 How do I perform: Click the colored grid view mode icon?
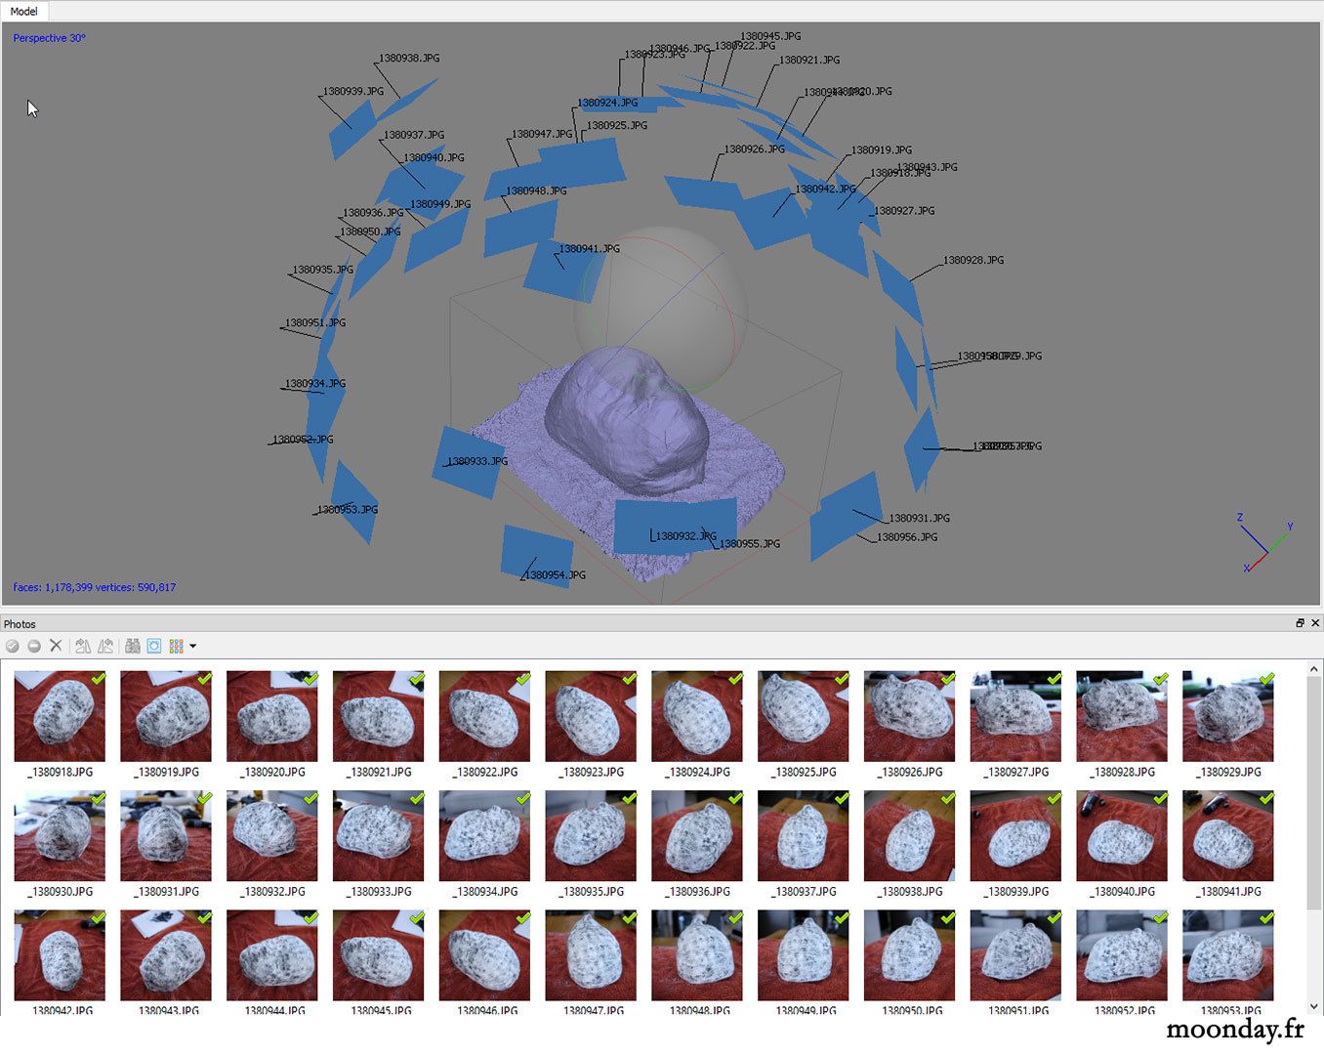(177, 646)
